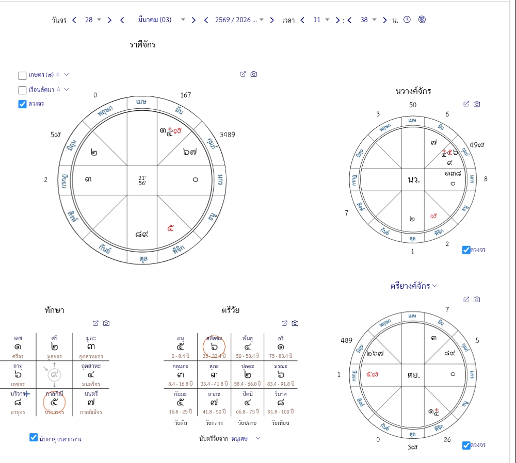Enable the เรือนลัคนา checkbox

[x=22, y=90]
